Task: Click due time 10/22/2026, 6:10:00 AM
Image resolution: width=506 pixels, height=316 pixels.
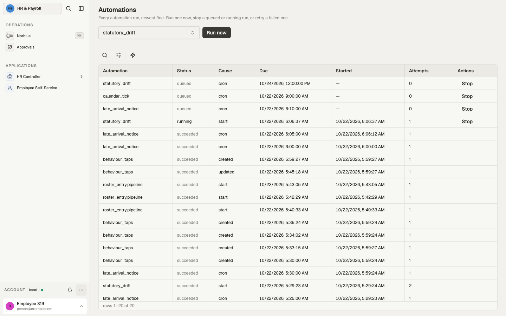Action: tap(284, 109)
